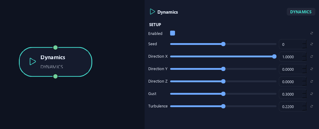Click the Enabled label

pos(155,33)
